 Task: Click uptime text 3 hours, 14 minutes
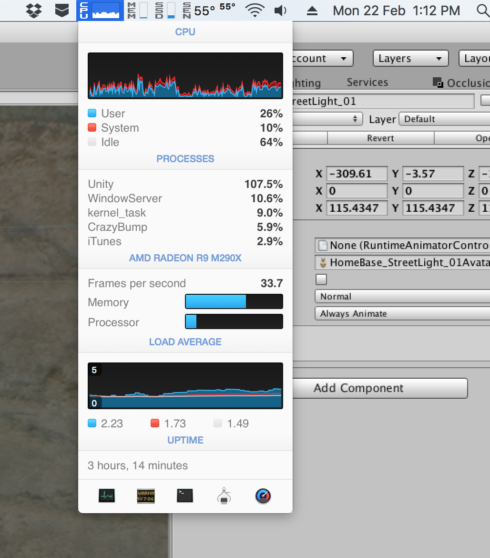[138, 465]
